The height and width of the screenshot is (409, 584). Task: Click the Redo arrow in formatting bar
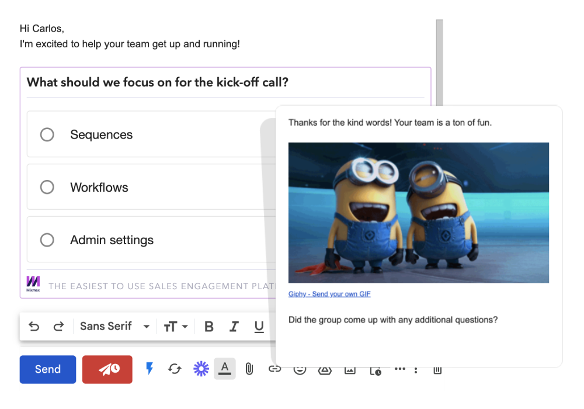coord(58,326)
